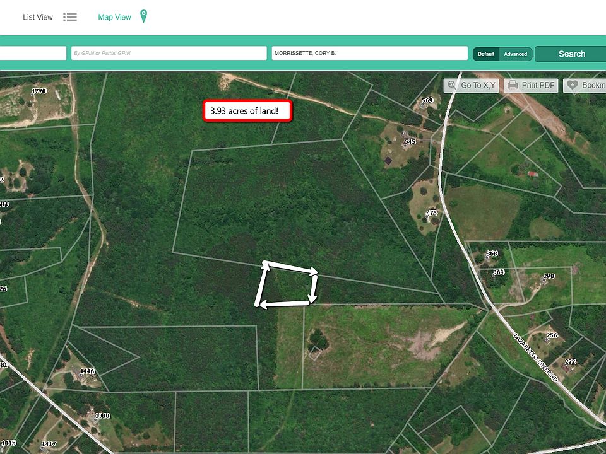Click the Map View pin icon
606x454 pixels.
pyautogui.click(x=143, y=16)
